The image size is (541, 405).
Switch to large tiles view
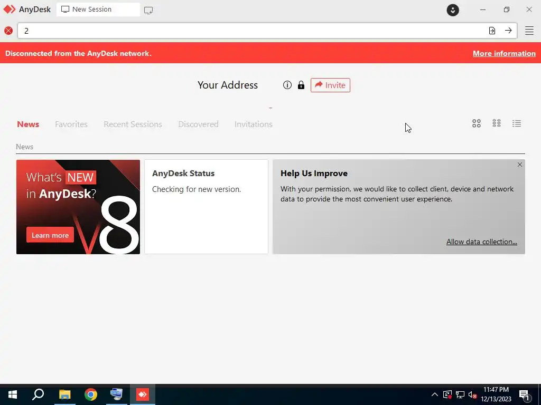pos(477,123)
